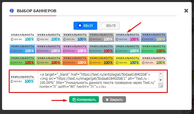
Task: Click the blue info icon beside ВЫБОР БАННЕРОВ
Action: [x=12, y=11]
